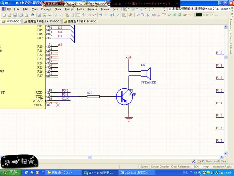This screenshot has width=234, height=176.
Task: Open the Favorites side panel
Action: click(231, 24)
